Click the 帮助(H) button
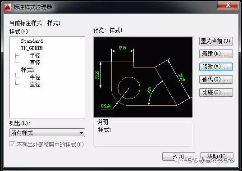 tap(217, 157)
